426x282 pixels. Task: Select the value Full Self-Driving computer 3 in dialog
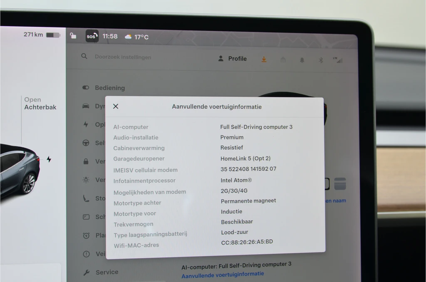click(256, 127)
